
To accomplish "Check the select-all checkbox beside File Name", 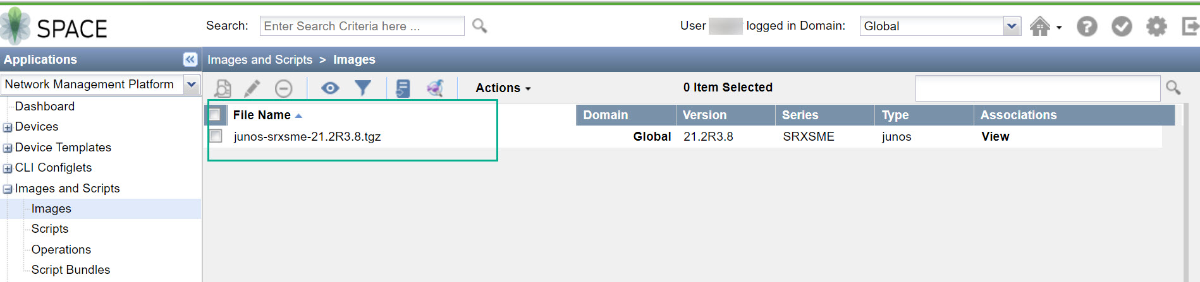I will point(215,115).
